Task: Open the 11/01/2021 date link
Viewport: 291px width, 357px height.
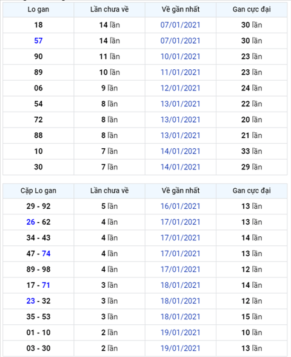Action: tap(180, 72)
